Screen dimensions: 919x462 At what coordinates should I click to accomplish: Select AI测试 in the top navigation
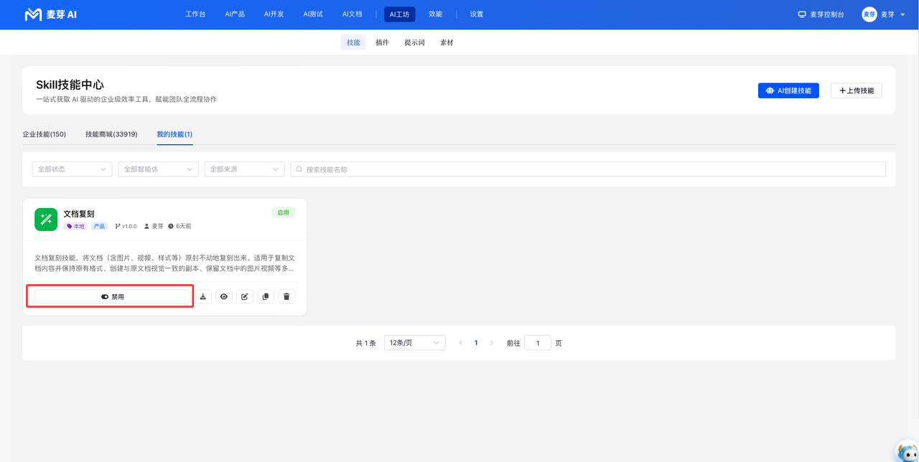tap(313, 14)
